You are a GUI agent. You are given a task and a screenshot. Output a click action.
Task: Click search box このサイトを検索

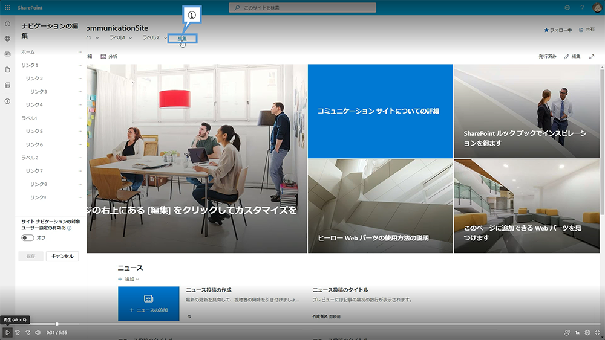click(x=302, y=8)
